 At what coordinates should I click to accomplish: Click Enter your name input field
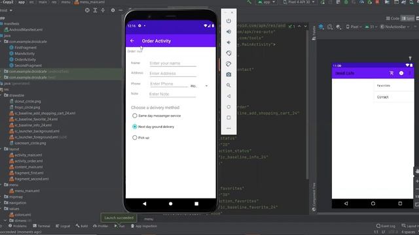[x=173, y=63]
